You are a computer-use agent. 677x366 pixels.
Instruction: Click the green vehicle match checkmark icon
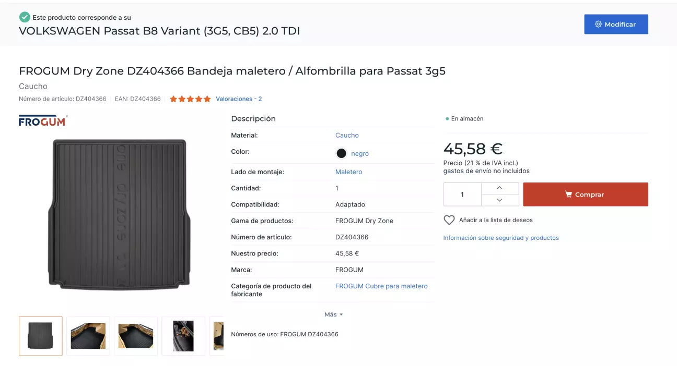point(25,17)
